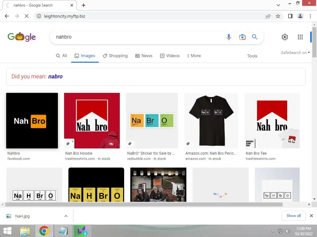
Task: Open the Nah Bro black and orange thumbnail
Action: pos(32,121)
